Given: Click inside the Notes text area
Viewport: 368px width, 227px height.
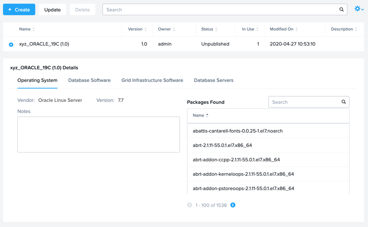Looking at the screenshot, I should (x=98, y=135).
